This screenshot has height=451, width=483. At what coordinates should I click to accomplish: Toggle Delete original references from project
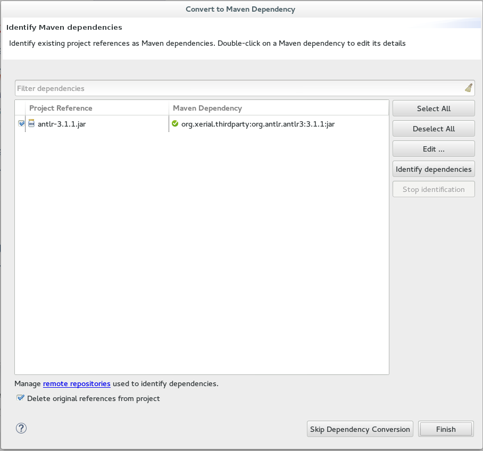pyautogui.click(x=20, y=398)
